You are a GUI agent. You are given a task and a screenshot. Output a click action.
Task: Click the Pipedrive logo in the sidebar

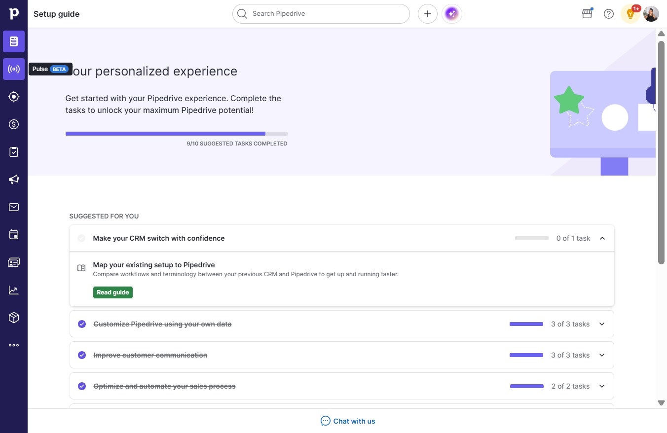(x=14, y=13)
